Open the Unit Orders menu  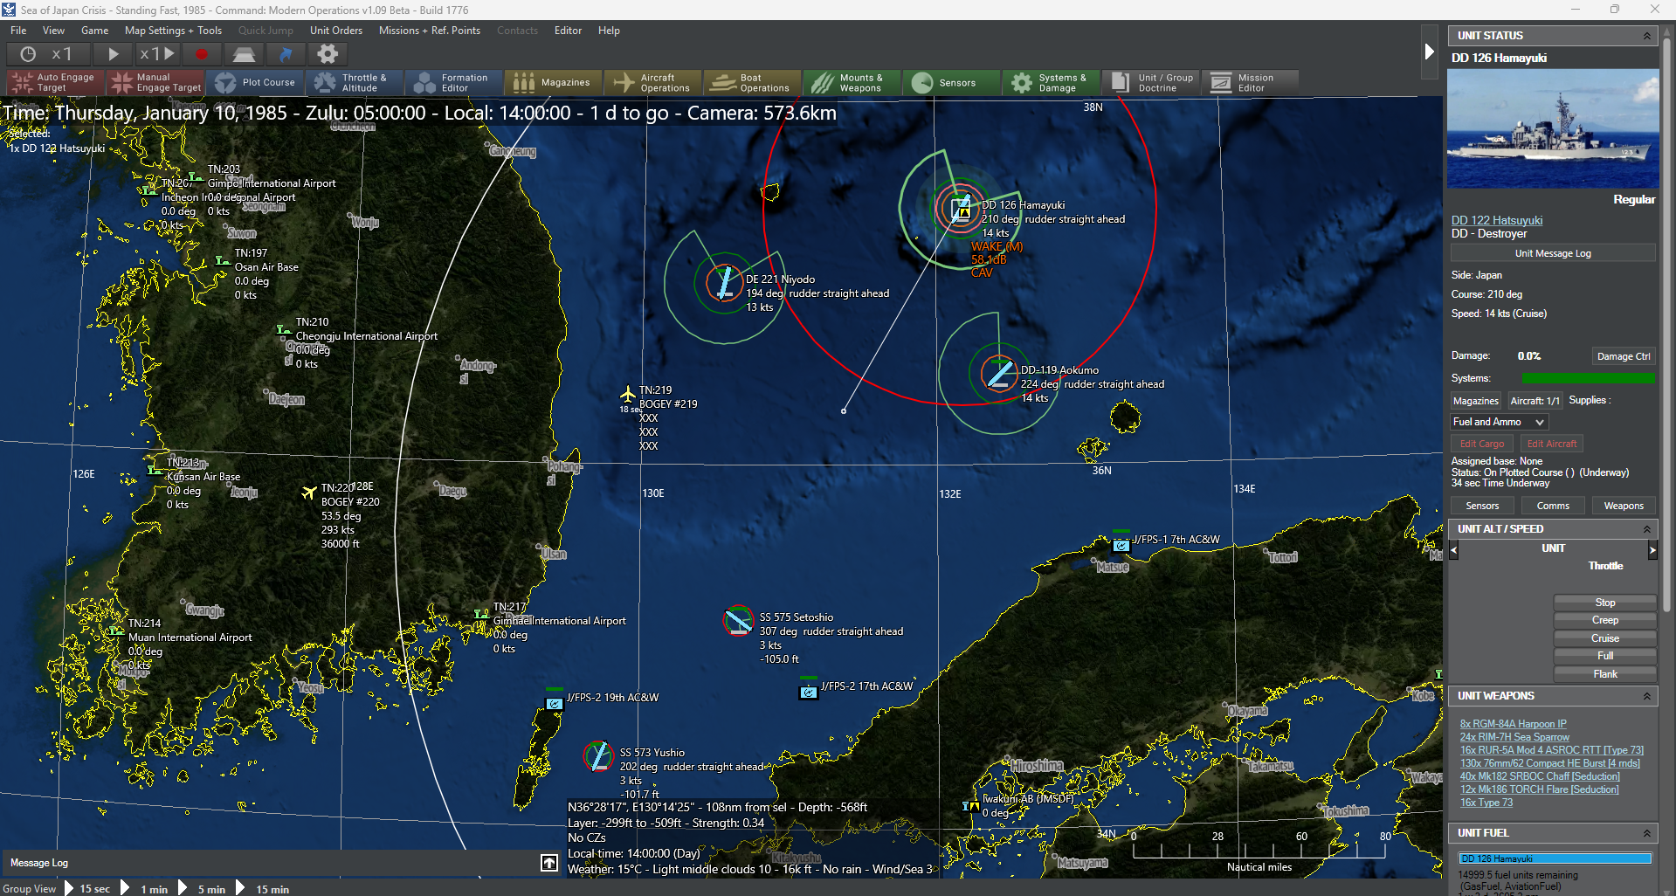pos(336,31)
